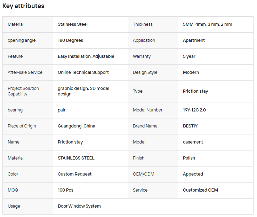Click Easy Installation, Adjustable feature text

pyautogui.click(x=86, y=56)
